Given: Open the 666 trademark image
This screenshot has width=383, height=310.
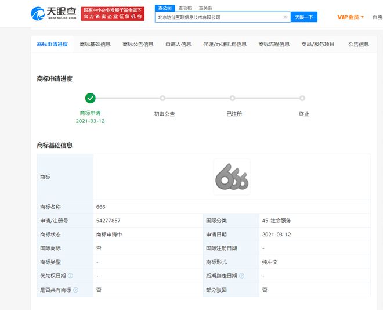Looking at the screenshot, I should (x=232, y=176).
